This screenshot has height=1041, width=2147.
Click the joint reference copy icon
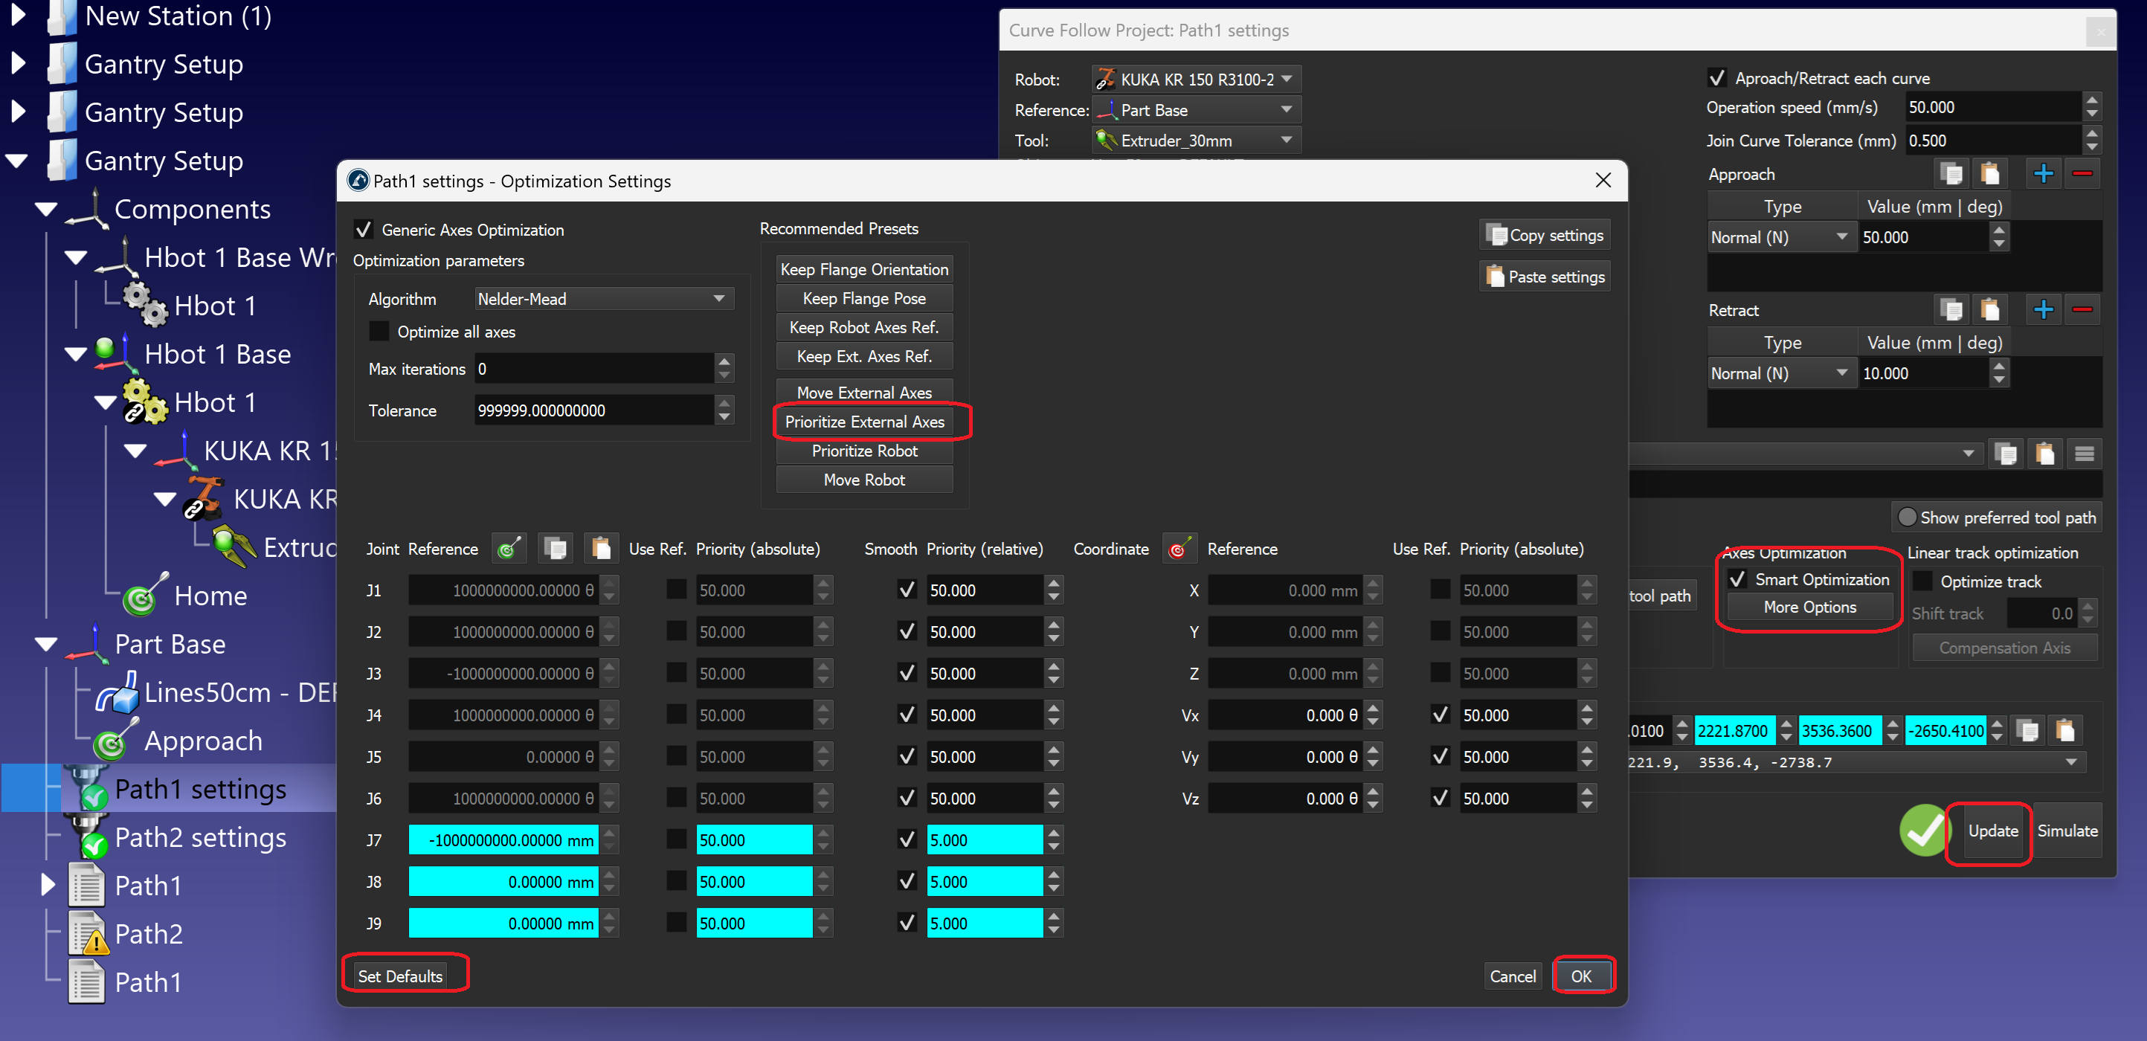[555, 549]
